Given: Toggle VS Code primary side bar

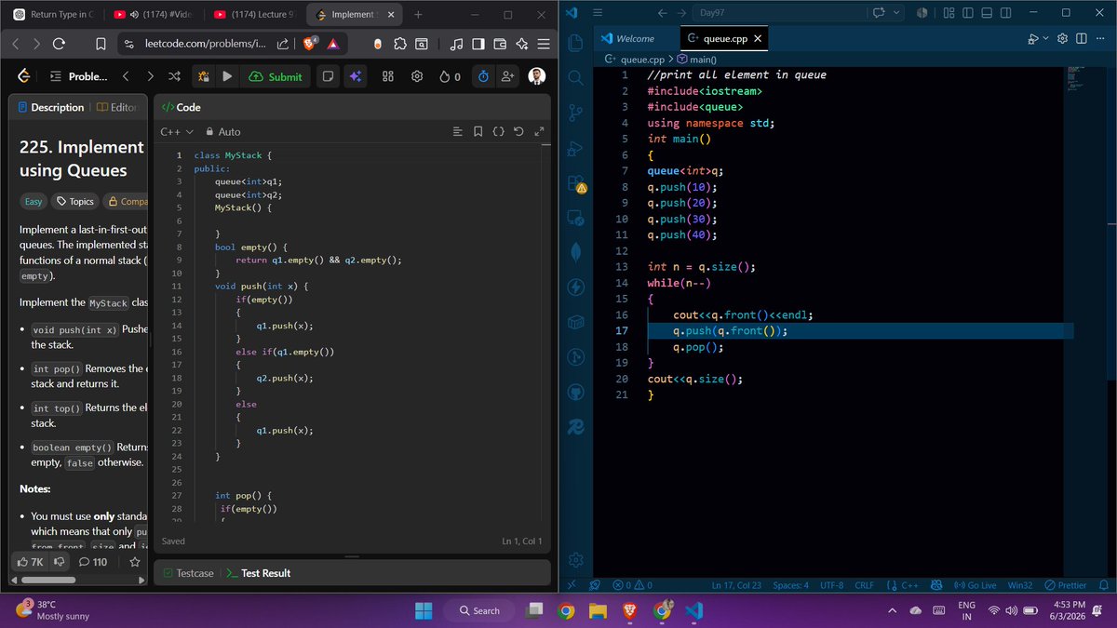Looking at the screenshot, I should 968,13.
